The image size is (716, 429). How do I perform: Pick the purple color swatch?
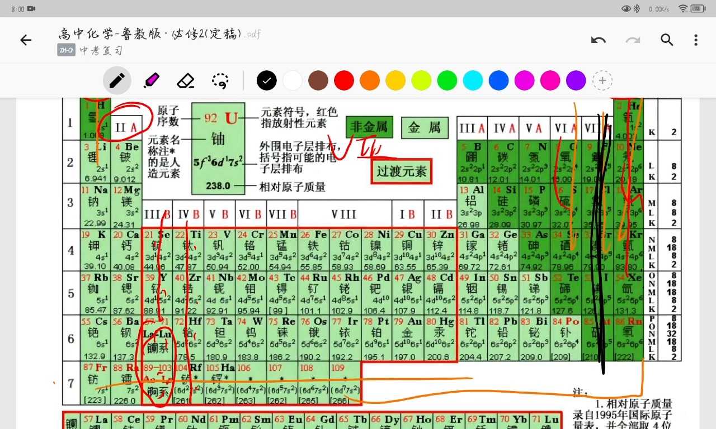(576, 80)
